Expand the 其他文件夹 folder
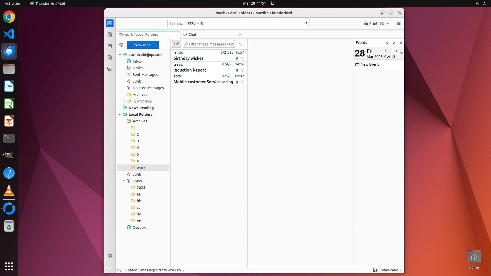The height and width of the screenshot is (276, 491). click(124, 101)
